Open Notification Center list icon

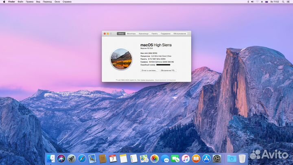coord(289,2)
